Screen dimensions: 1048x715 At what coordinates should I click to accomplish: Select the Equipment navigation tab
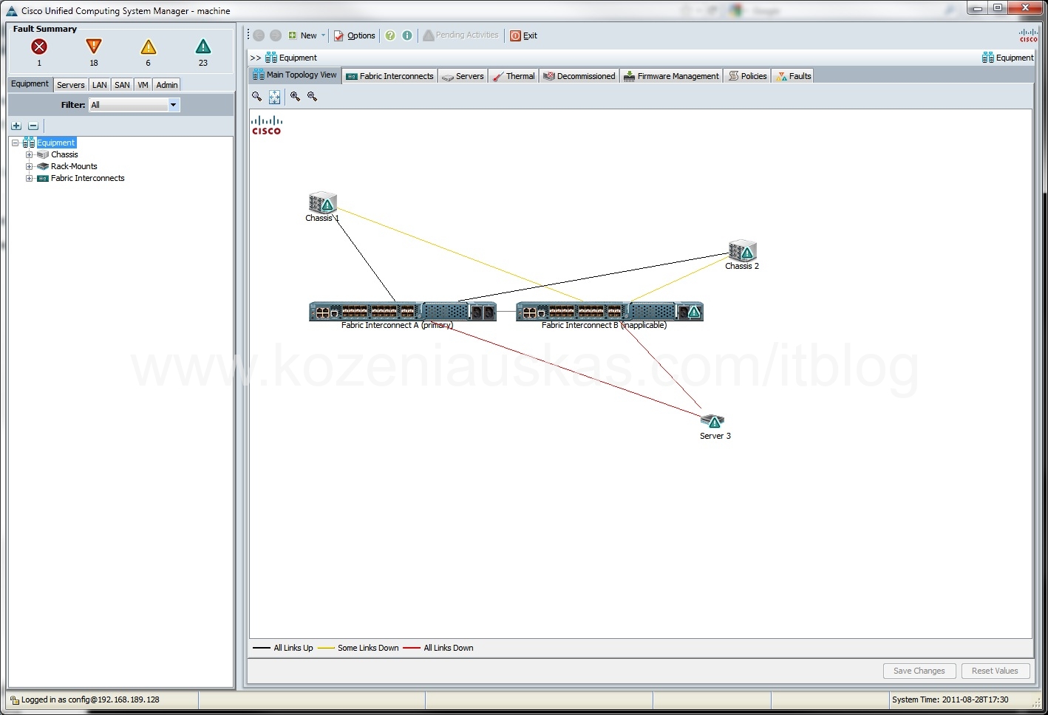[x=30, y=84]
